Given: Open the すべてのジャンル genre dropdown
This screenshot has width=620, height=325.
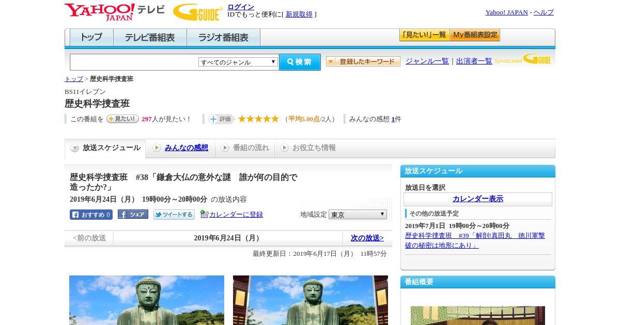Looking at the screenshot, I should click(238, 62).
